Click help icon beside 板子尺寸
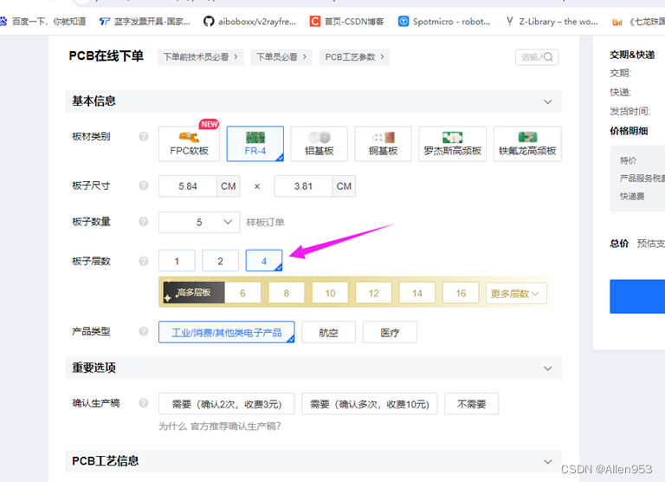 [x=144, y=186]
